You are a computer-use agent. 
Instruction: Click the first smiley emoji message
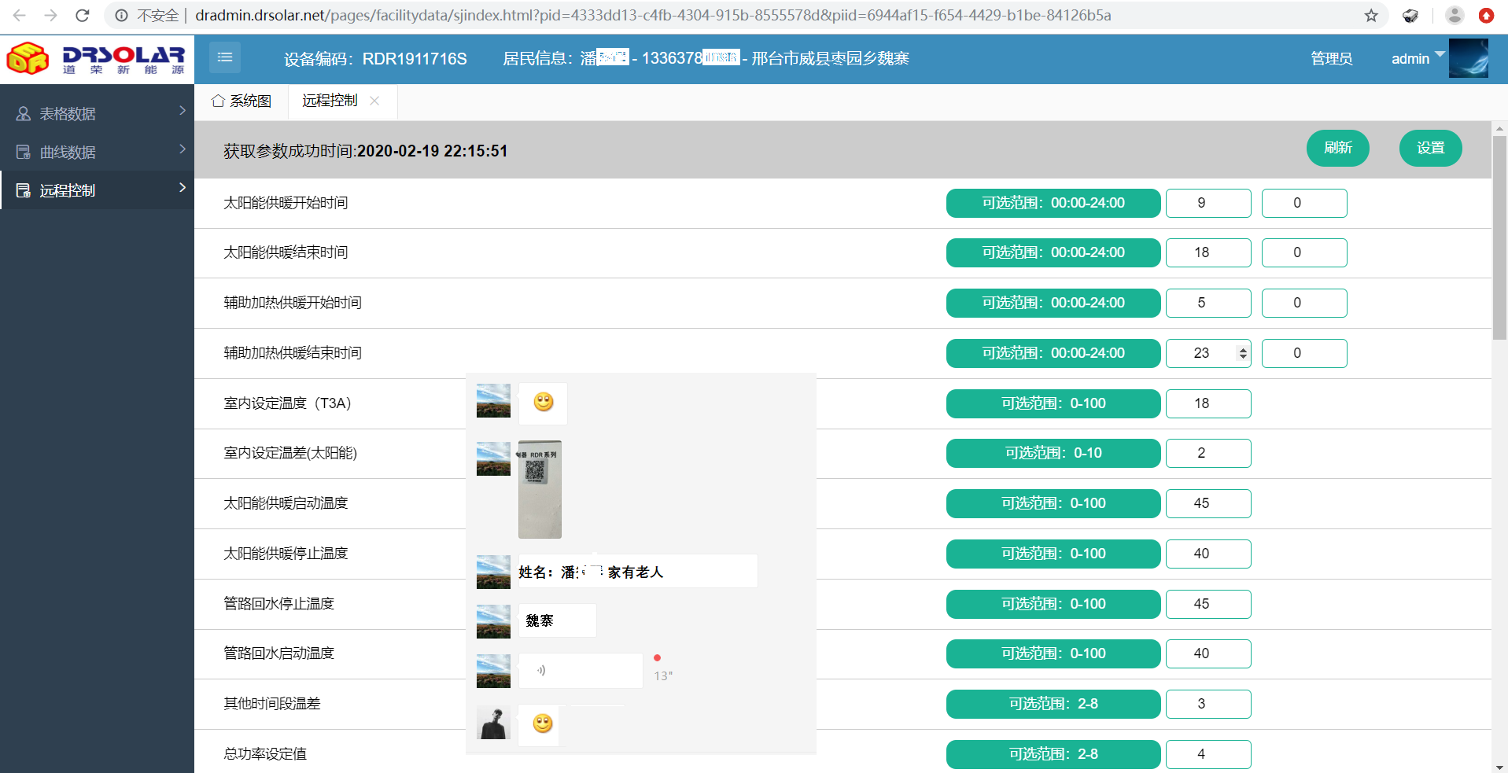click(543, 403)
